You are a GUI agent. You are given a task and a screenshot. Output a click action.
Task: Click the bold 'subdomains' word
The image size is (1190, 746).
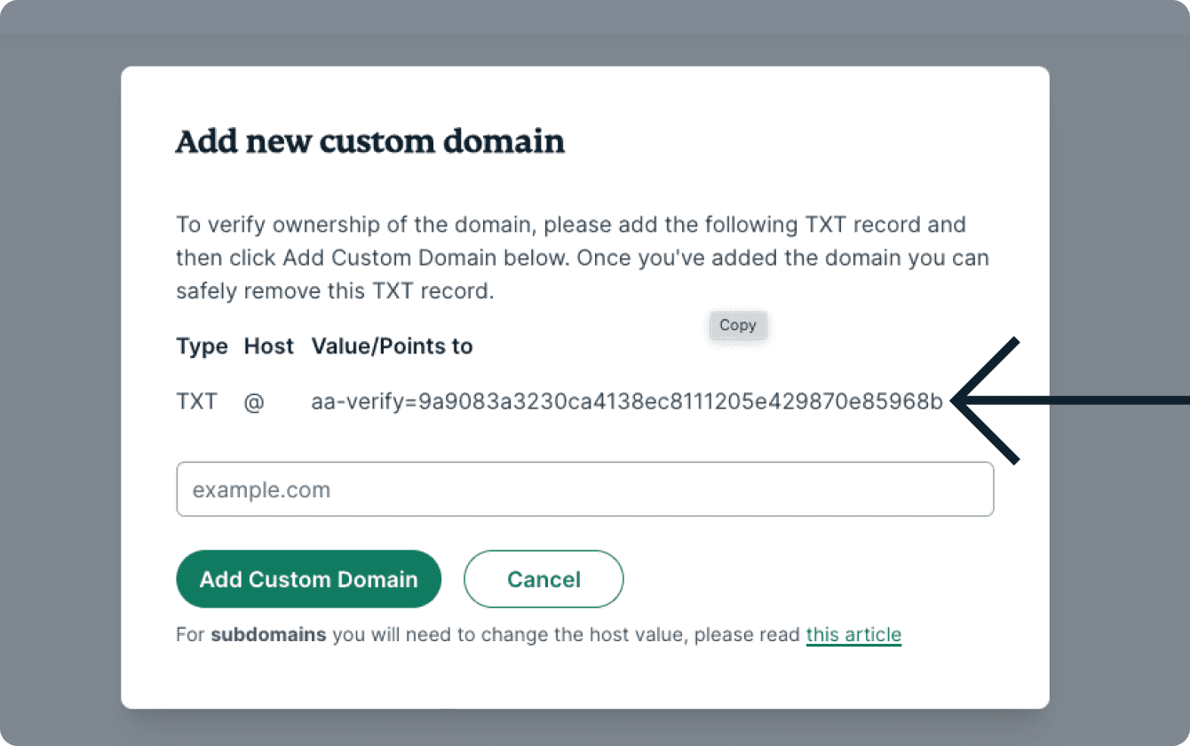(x=268, y=635)
